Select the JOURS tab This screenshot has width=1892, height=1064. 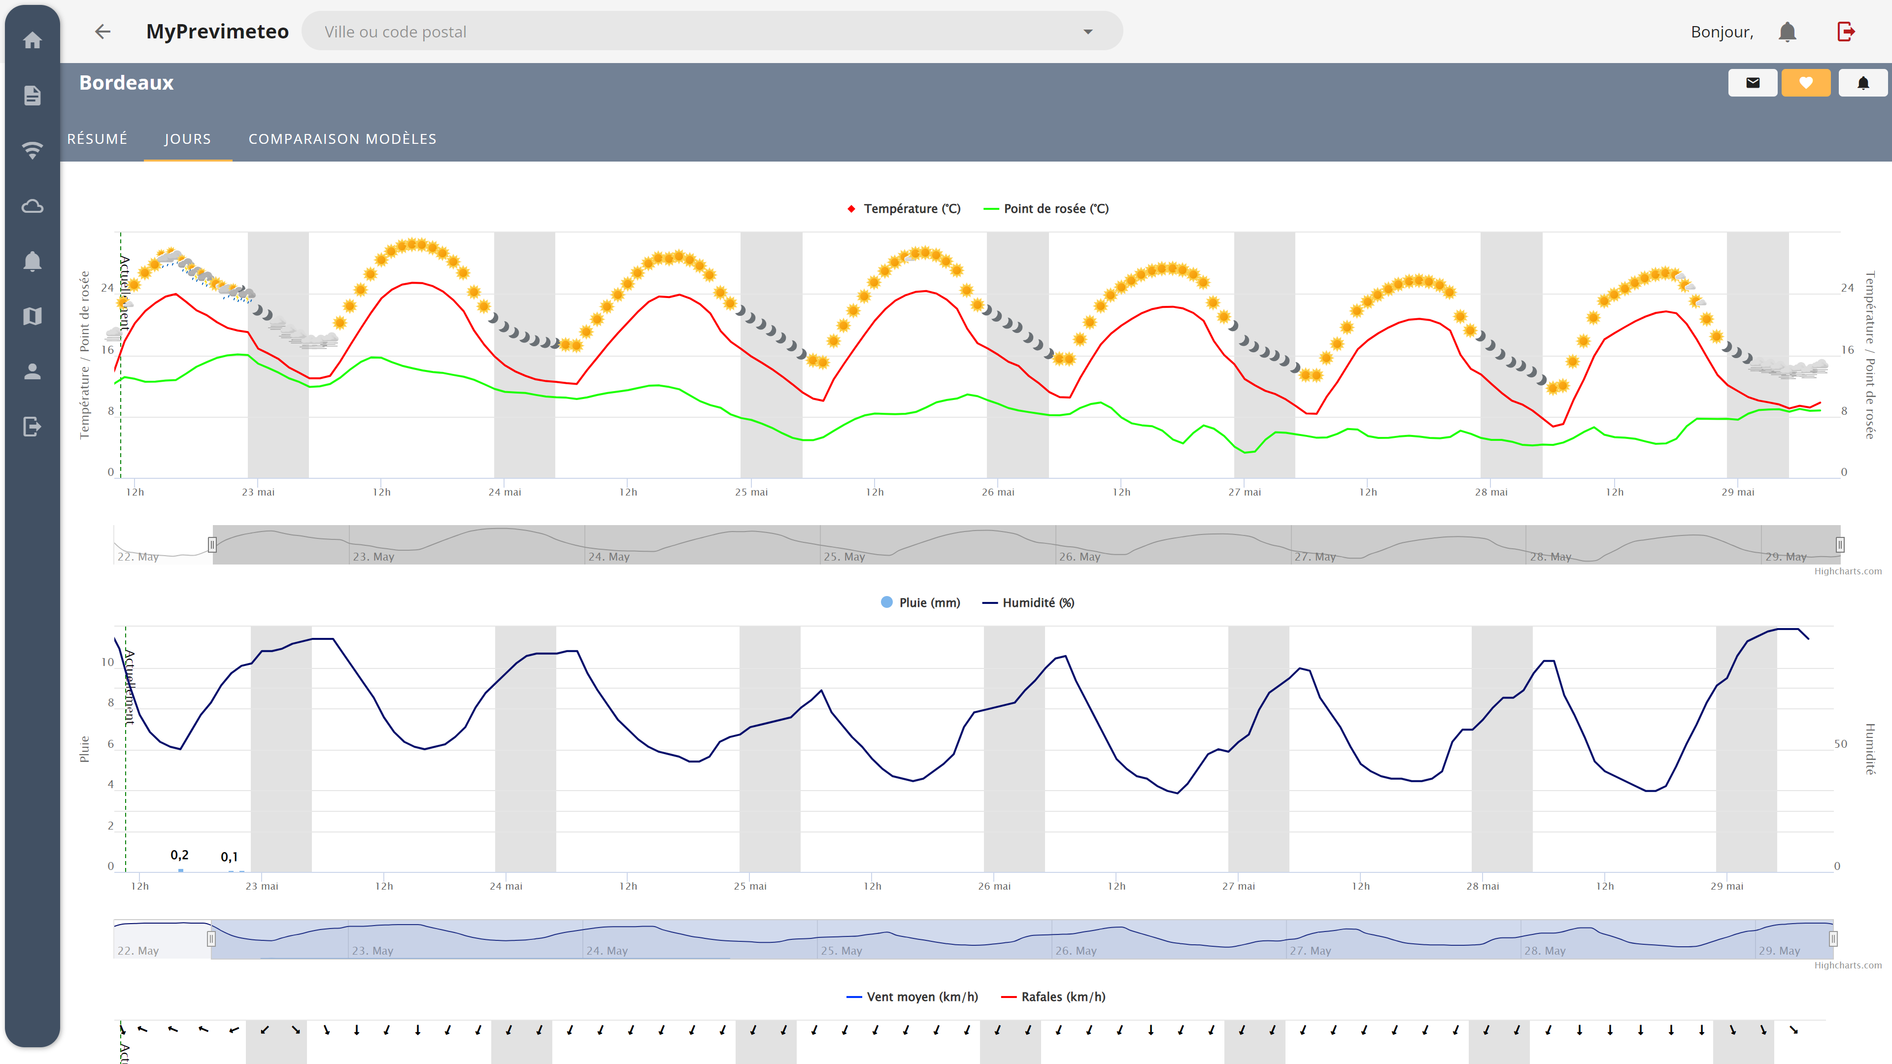click(x=188, y=139)
